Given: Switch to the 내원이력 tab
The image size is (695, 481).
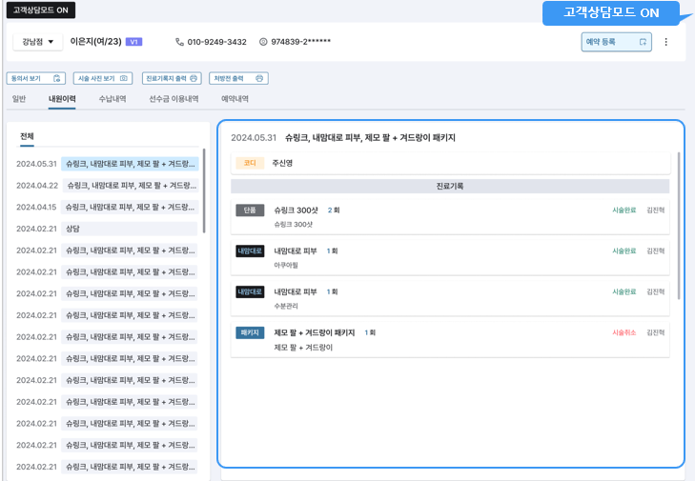Looking at the screenshot, I should [62, 99].
